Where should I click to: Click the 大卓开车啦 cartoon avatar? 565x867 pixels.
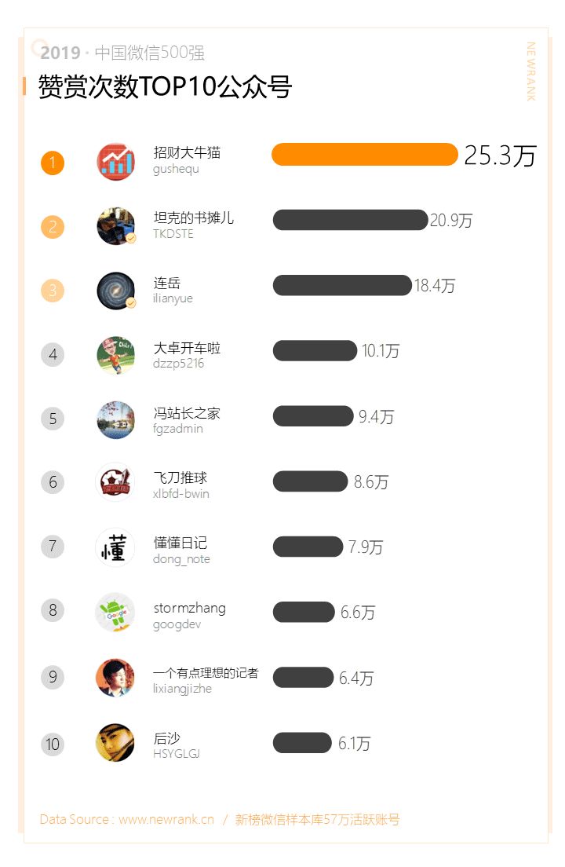pos(115,355)
